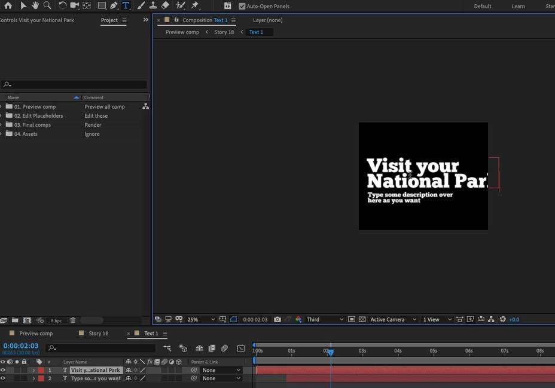Click the 8 bpc color depth button
This screenshot has height=388, width=555.
[x=56, y=320]
